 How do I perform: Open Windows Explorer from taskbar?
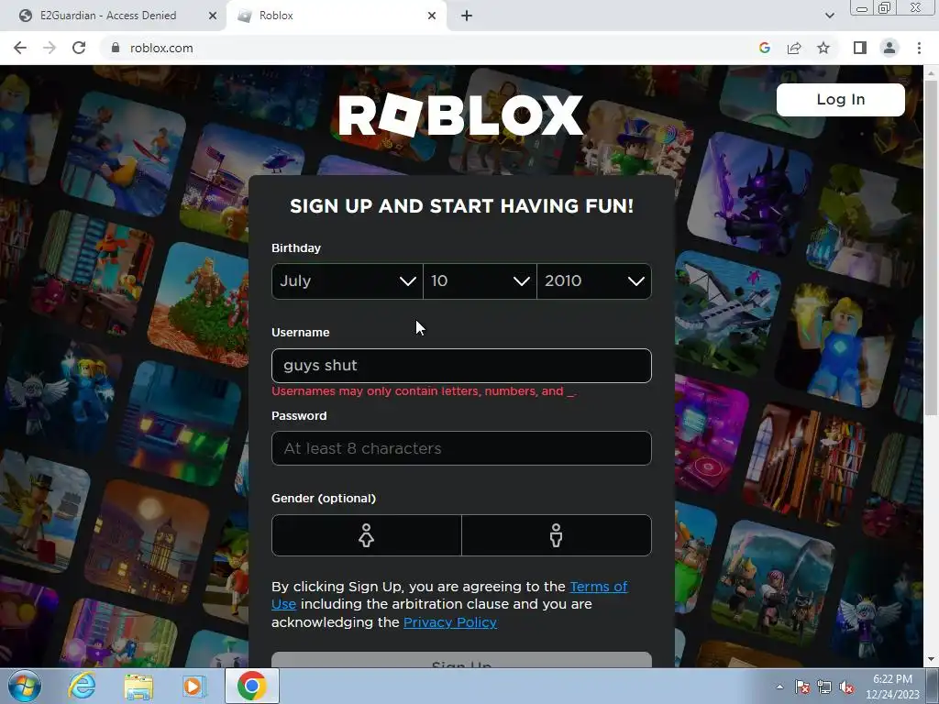pos(138,686)
